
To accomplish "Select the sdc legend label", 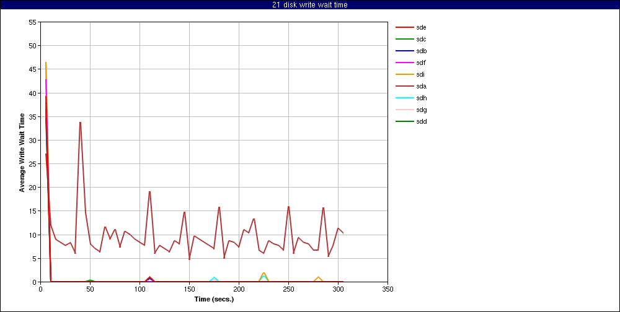I will tap(421, 39).
